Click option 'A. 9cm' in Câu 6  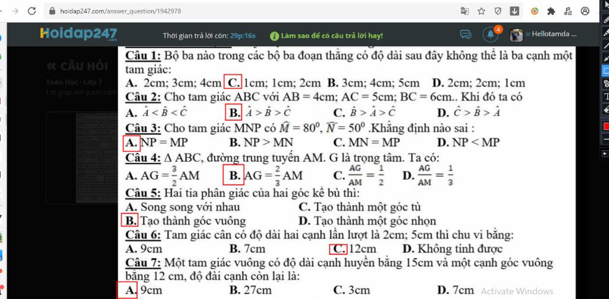144,249
